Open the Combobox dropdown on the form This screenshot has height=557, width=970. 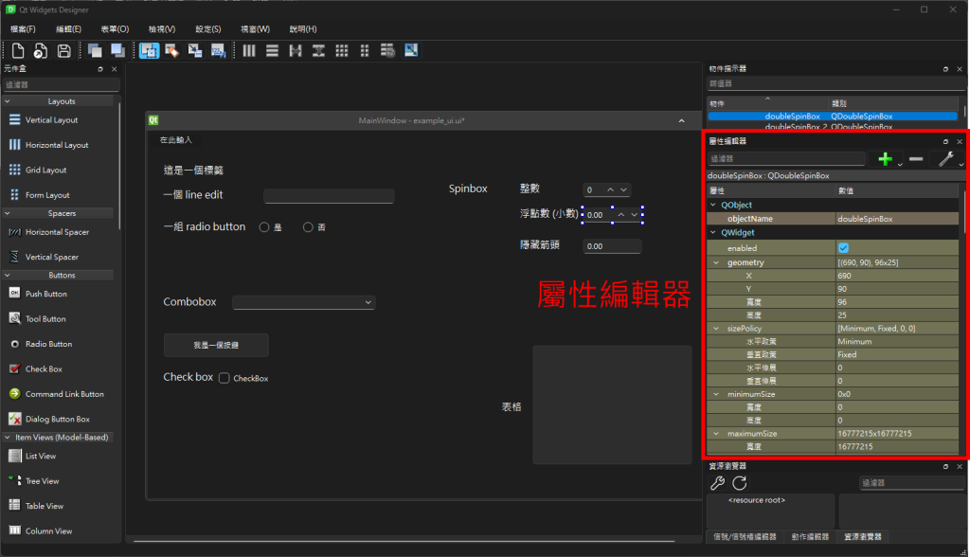pyautogui.click(x=304, y=302)
